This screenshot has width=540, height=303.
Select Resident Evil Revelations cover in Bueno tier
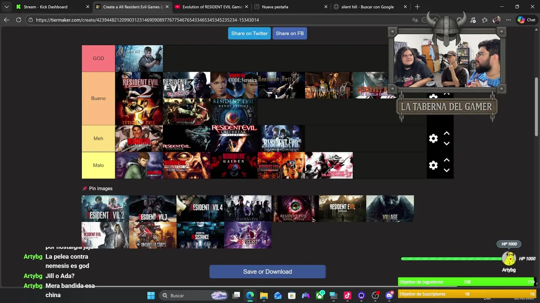click(x=234, y=112)
